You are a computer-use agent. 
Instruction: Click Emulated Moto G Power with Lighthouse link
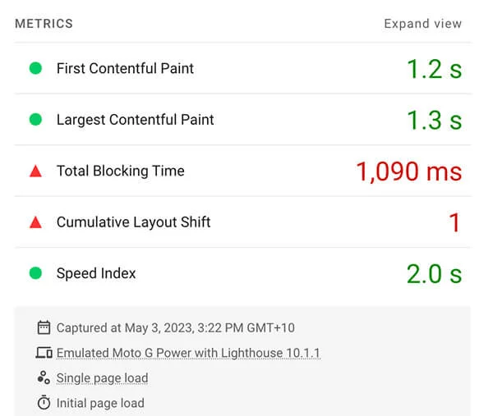(188, 353)
